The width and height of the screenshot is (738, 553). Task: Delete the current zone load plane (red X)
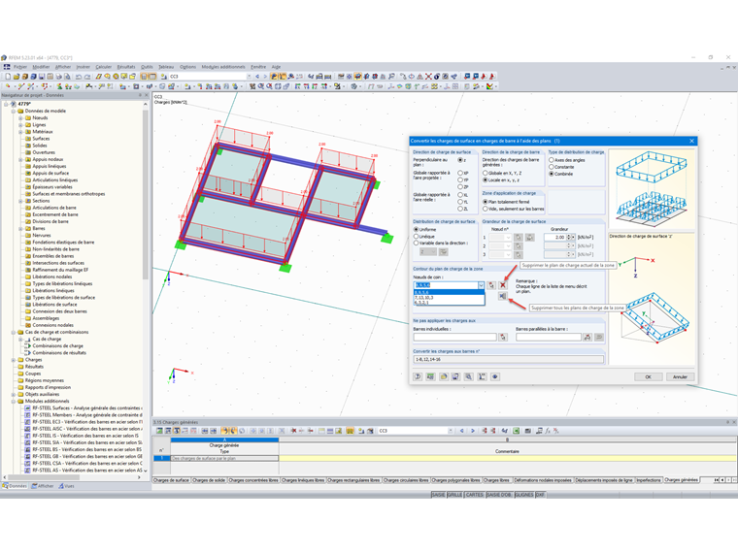click(503, 285)
